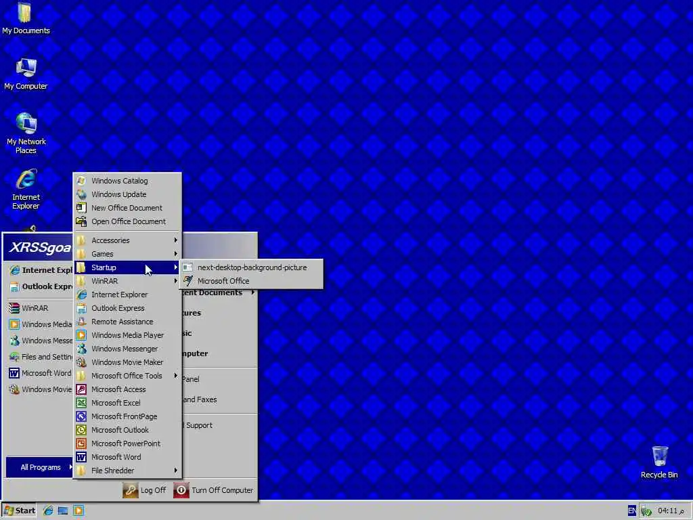The image size is (693, 520).
Task: Select Microsoft Excel text in the menu
Action: tap(116, 403)
